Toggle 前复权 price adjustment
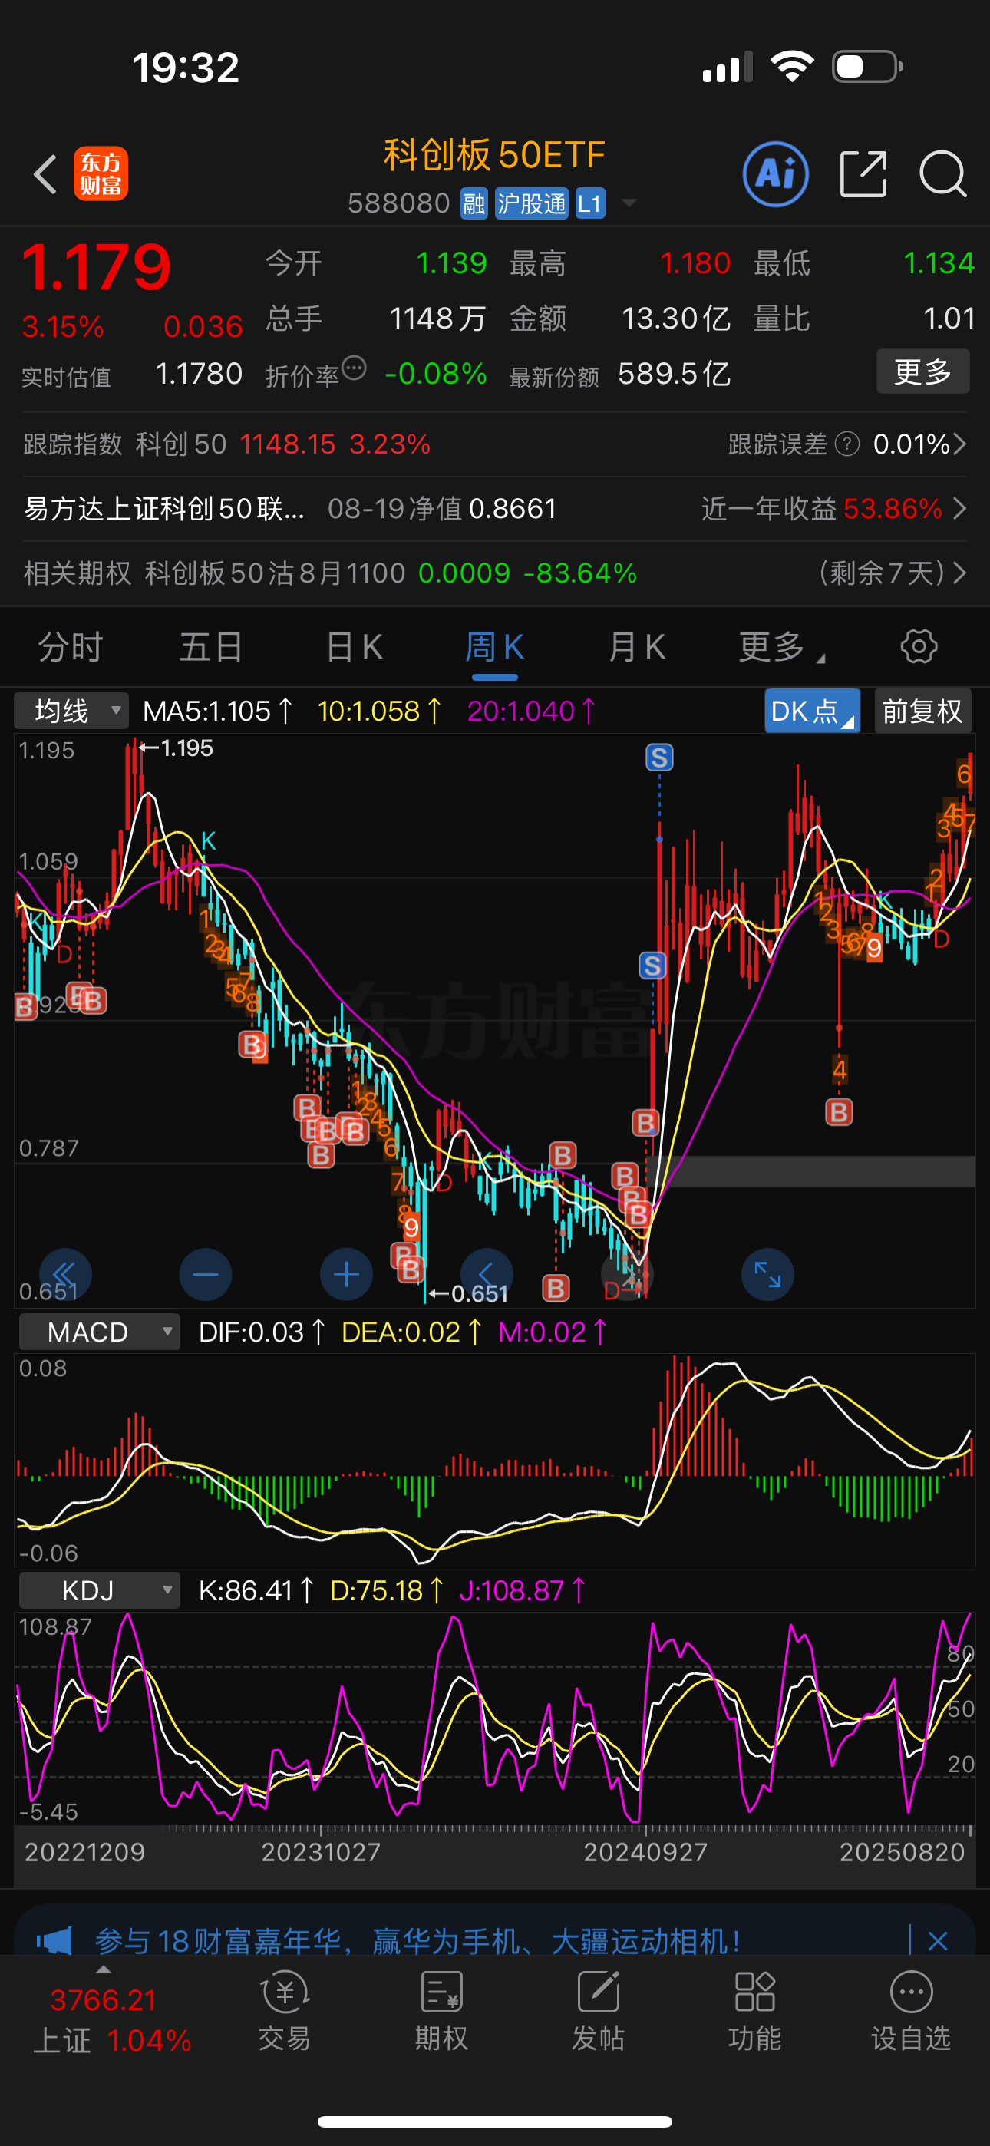Screen dimensions: 990x2146 point(922,711)
